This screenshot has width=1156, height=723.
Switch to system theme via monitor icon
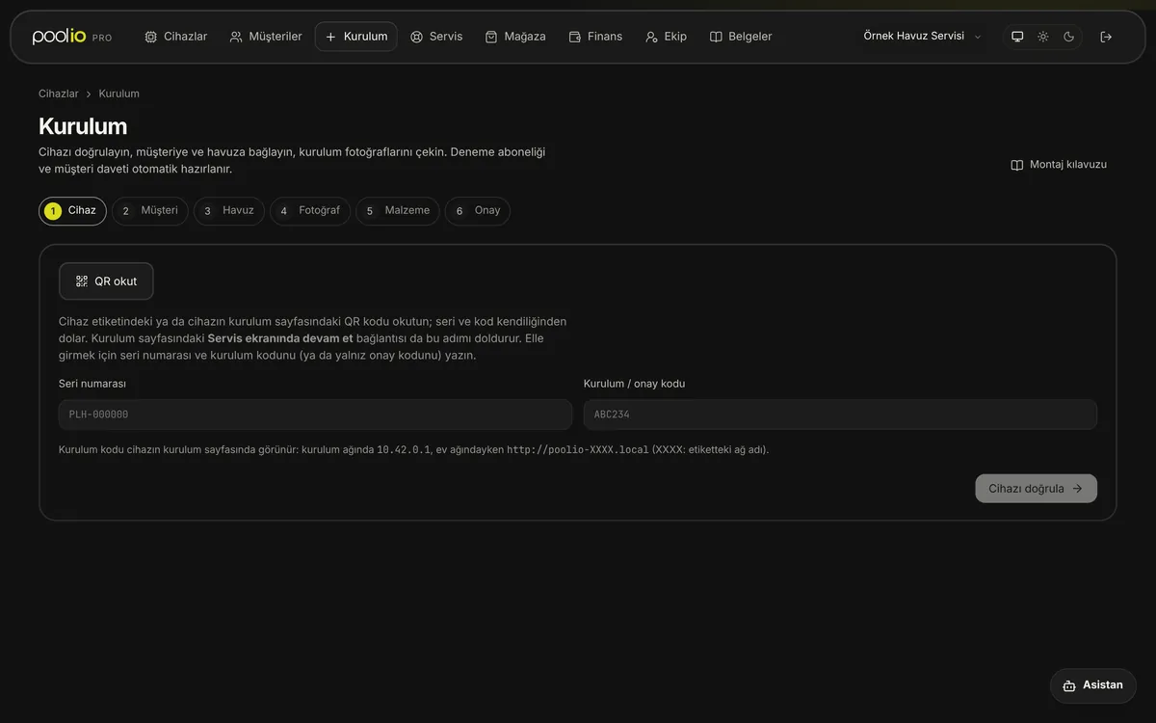point(1017,37)
